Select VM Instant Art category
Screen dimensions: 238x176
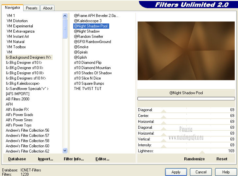[x=18, y=37]
